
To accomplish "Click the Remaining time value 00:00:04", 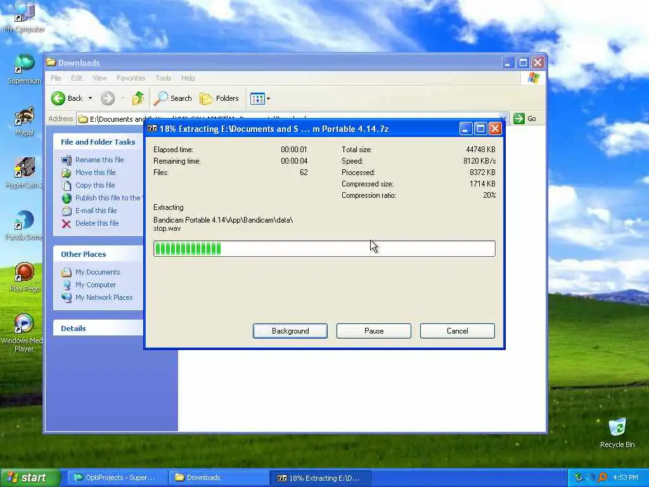I will (x=294, y=161).
